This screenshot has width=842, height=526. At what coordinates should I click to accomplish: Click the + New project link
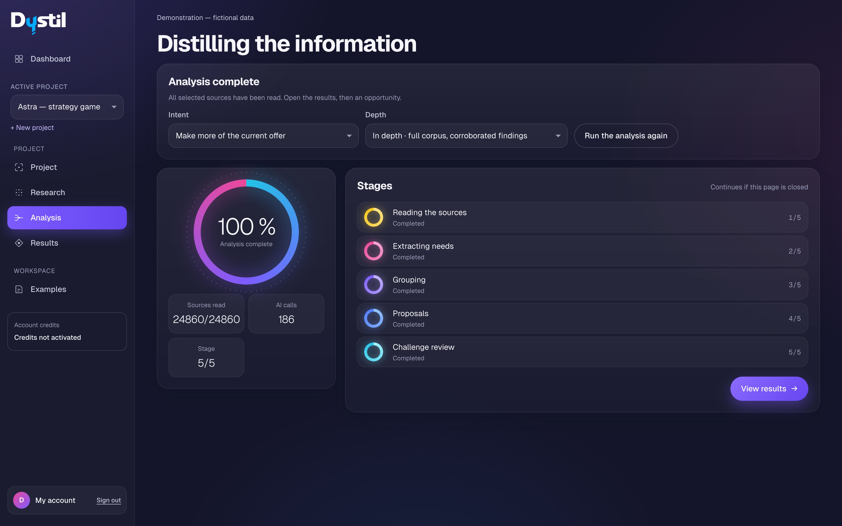point(32,128)
